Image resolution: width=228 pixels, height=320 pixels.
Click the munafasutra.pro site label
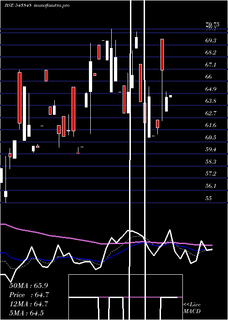pos(52,5)
